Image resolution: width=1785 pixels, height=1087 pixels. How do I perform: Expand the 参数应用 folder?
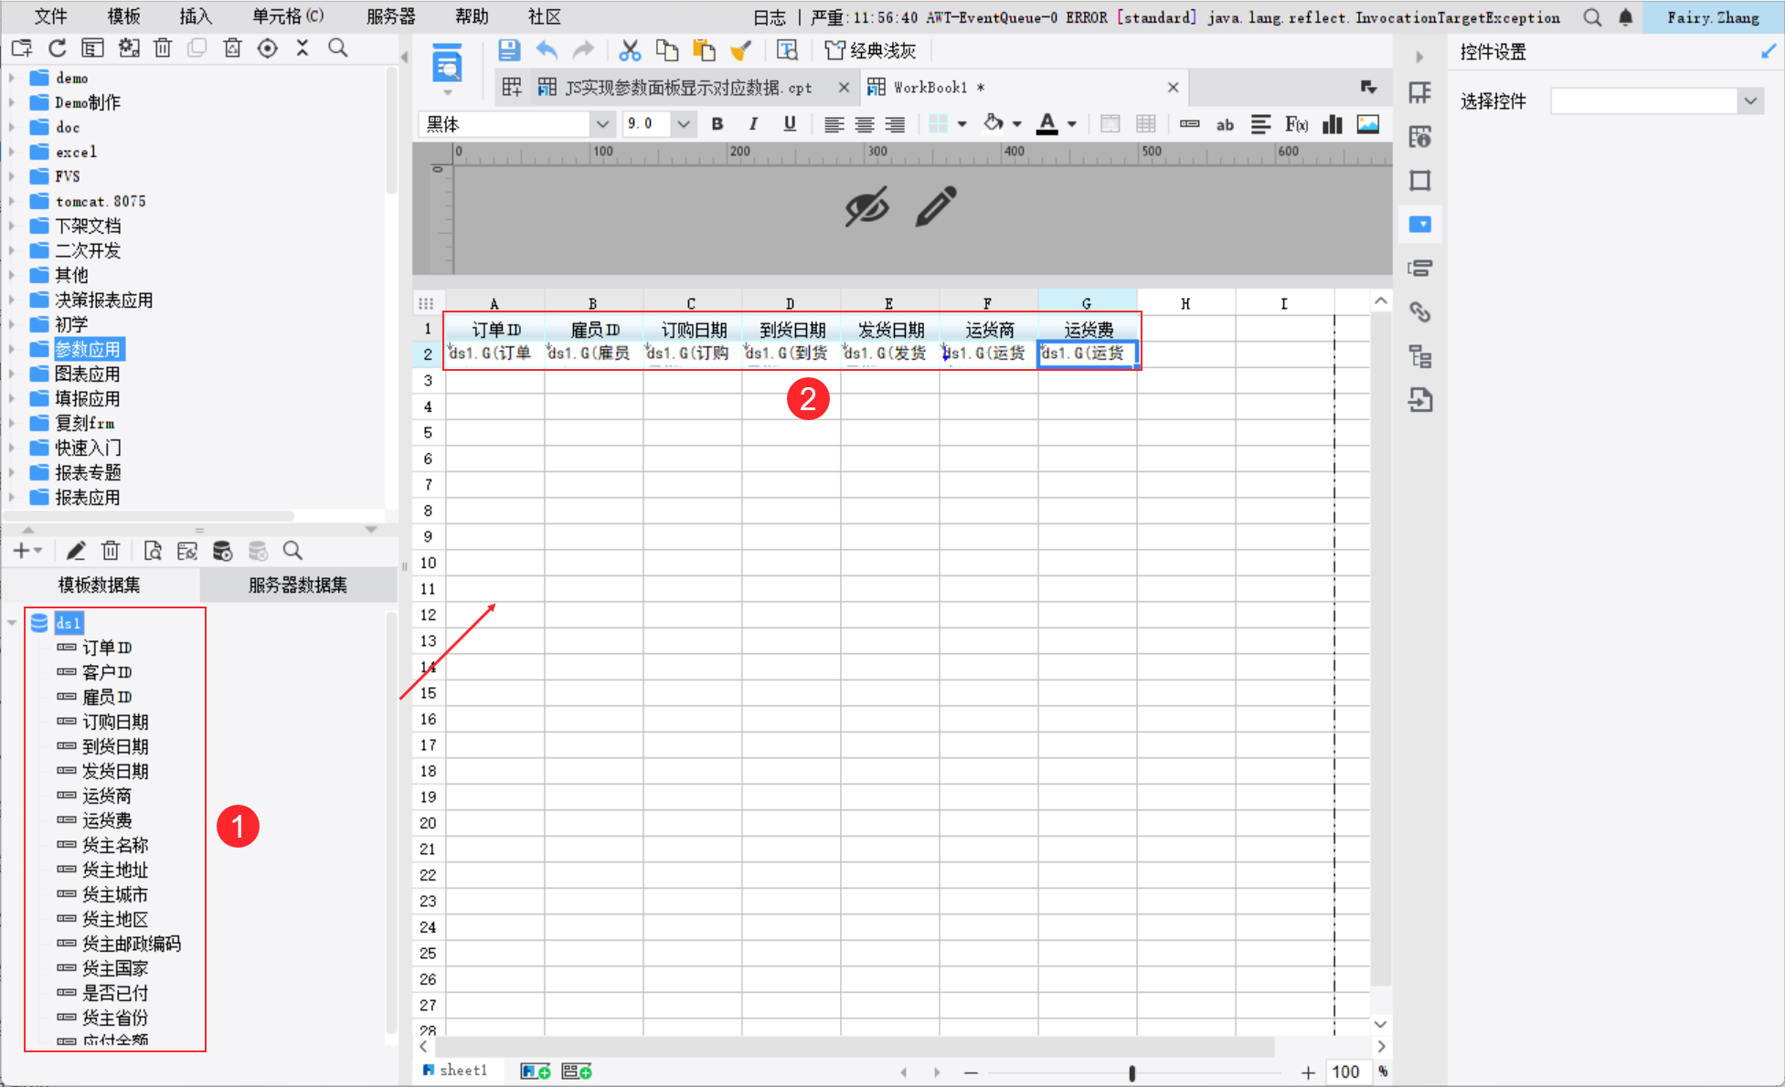click(x=12, y=349)
